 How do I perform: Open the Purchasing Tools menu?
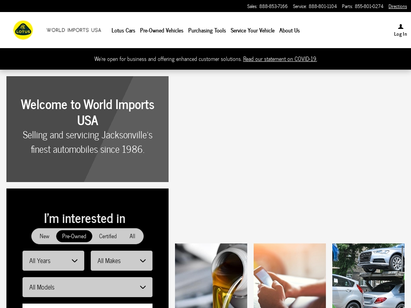207,30
